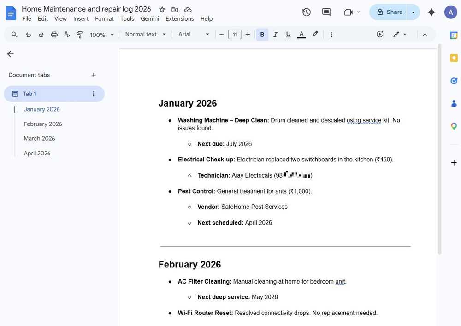
Task: Click the spelling and grammar check icon
Action: tap(67, 35)
